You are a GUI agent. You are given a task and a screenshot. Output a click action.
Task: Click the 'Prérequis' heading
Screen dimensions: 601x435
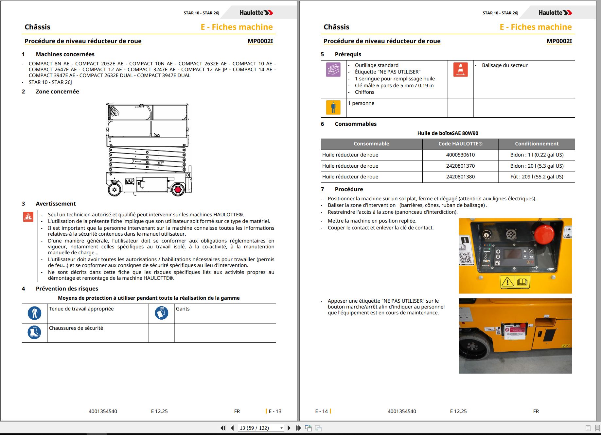[x=348, y=54]
